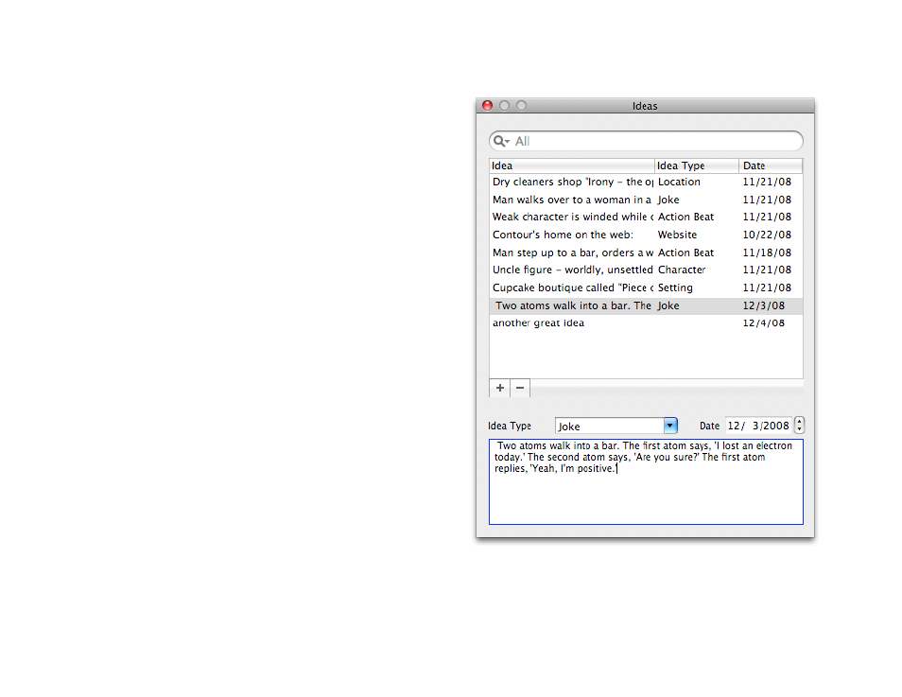Click the search field showing All

(x=646, y=141)
